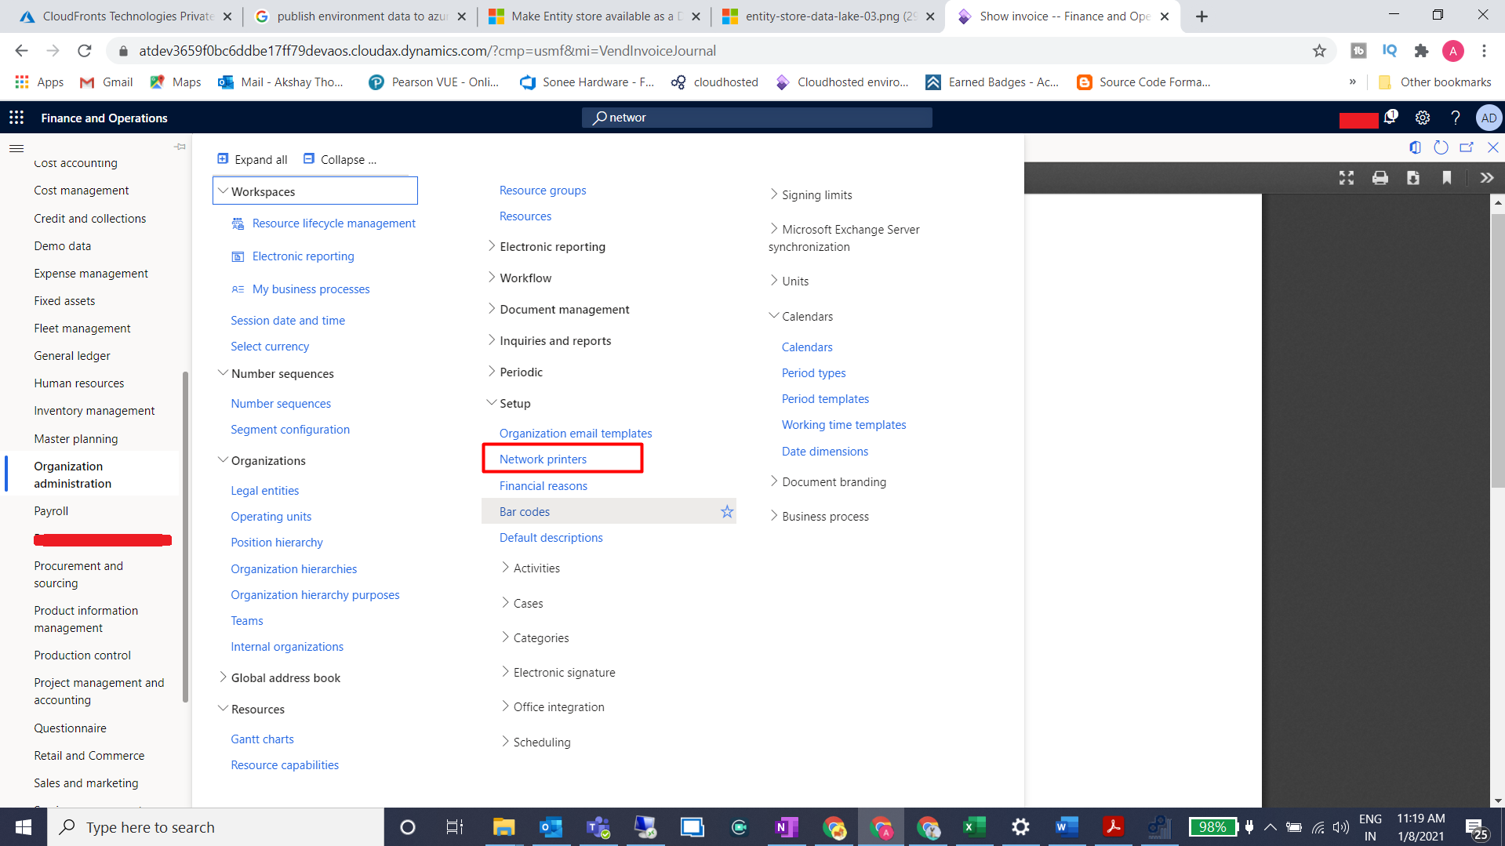
Task: Open the Office apps waffle icon
Action: [16, 118]
